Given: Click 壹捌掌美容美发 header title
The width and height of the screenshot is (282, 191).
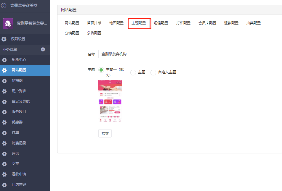Looking at the screenshot, I should [24, 6].
